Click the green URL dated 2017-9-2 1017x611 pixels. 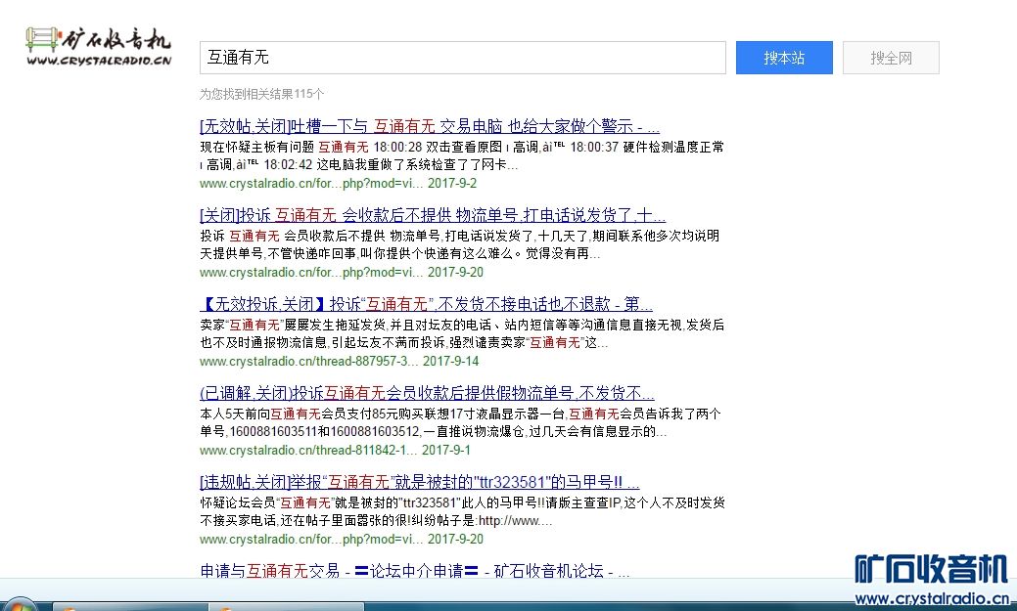pos(311,183)
